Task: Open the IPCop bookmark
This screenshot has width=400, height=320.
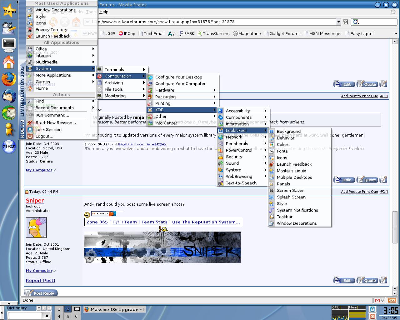Action: 127,33
